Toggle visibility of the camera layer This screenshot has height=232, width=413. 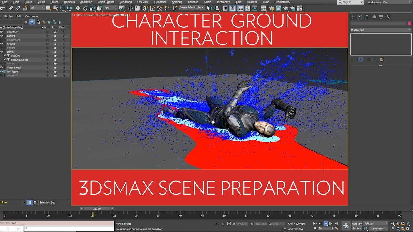(x=1, y=36)
